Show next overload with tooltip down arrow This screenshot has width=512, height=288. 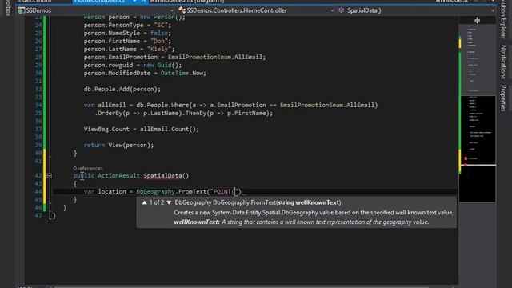[x=169, y=202]
